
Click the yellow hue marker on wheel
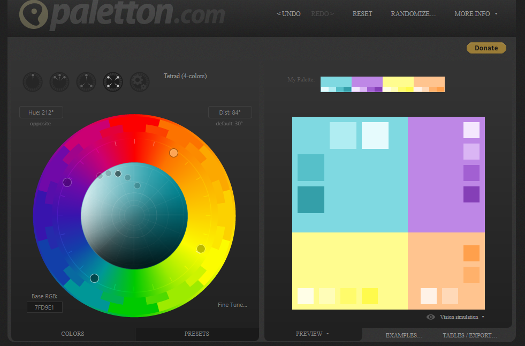201,249
